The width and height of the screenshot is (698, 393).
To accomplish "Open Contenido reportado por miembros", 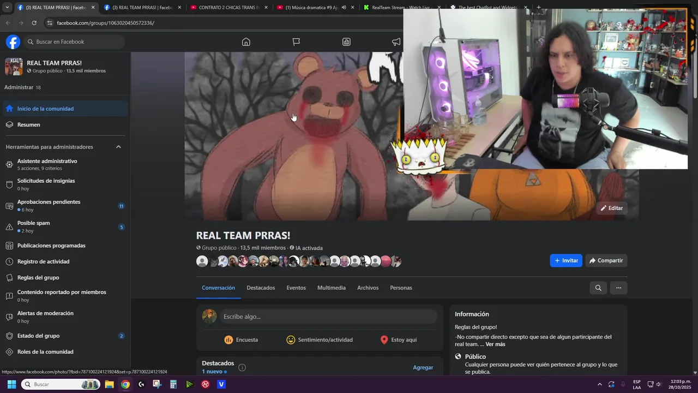I will point(65,296).
